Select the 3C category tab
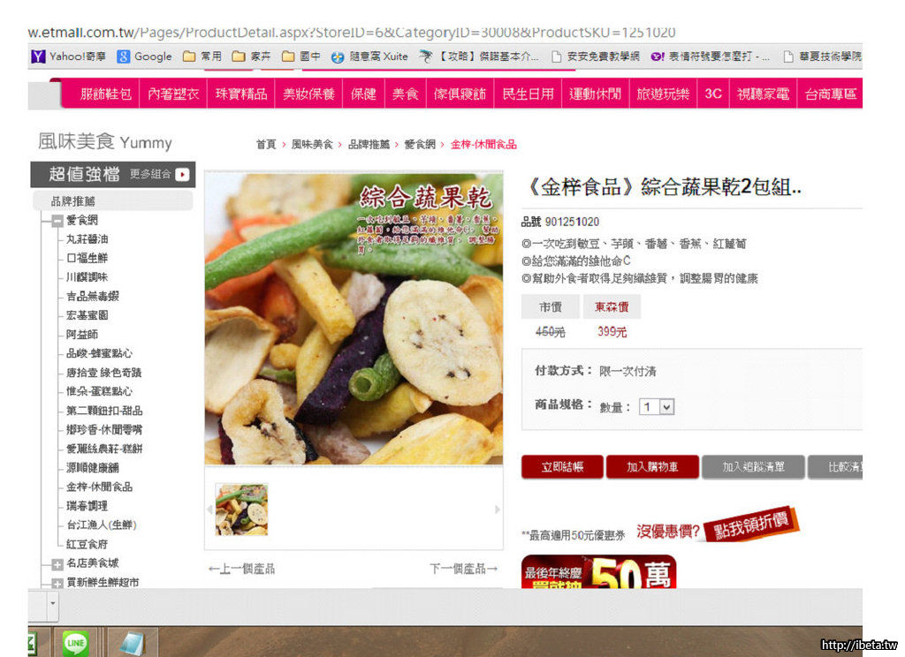This screenshot has width=905, height=657. [712, 94]
